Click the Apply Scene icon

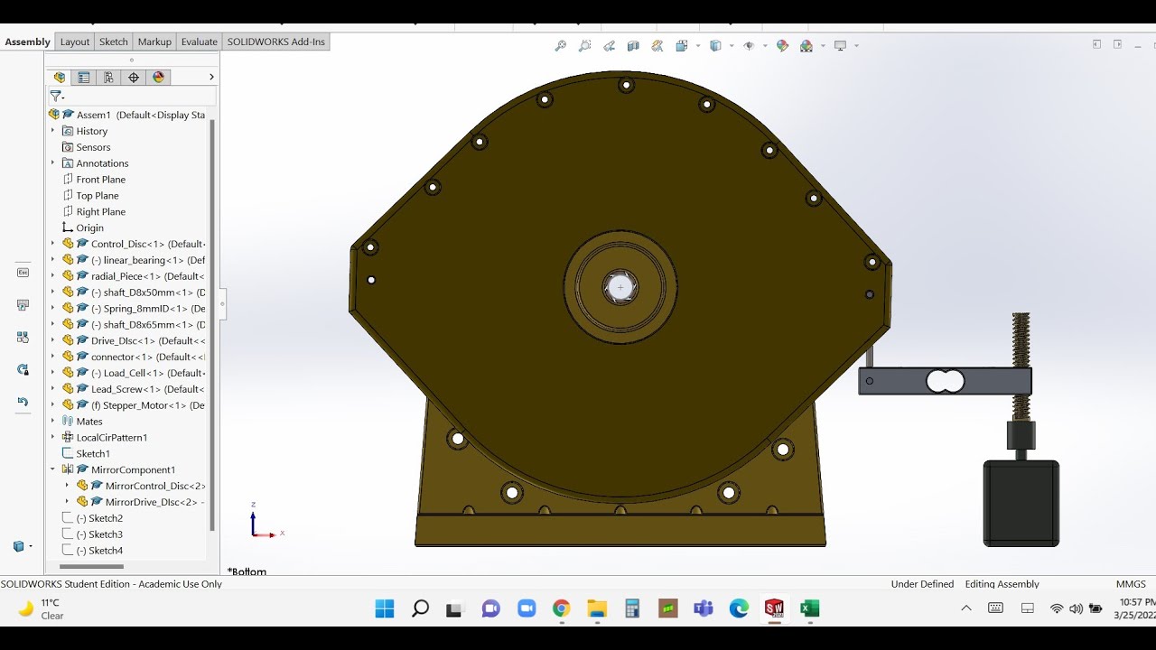(806, 45)
